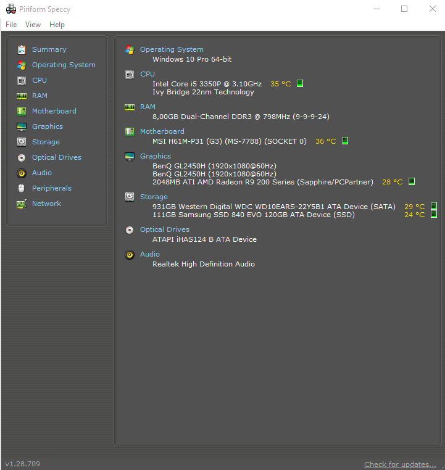Show the Graphics sidebar section
The image size is (445, 470).
point(48,126)
